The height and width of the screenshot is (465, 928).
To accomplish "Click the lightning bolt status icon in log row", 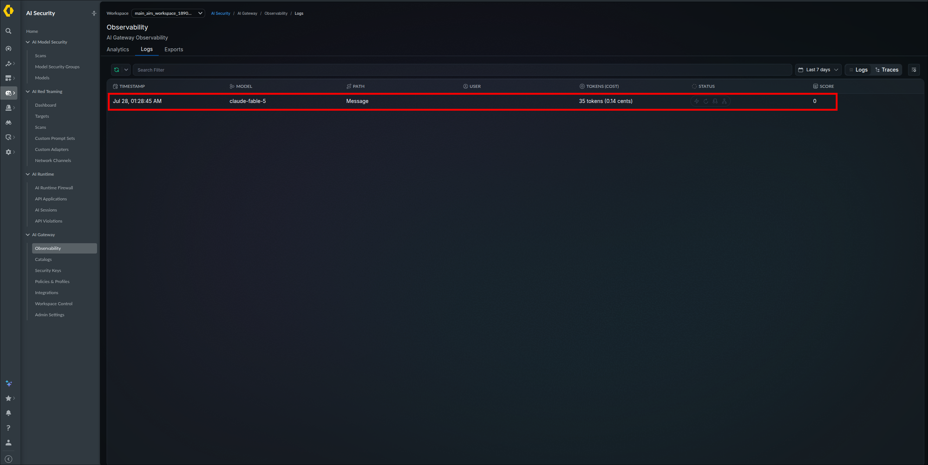I will [696, 101].
